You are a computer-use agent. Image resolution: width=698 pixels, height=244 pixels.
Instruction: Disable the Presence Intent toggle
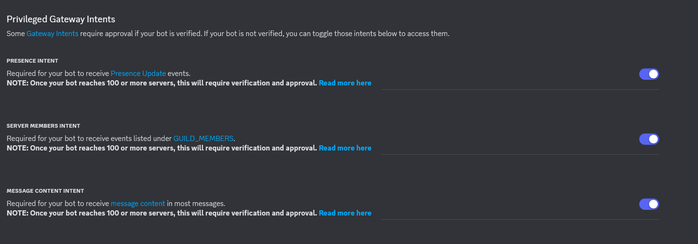coord(649,74)
